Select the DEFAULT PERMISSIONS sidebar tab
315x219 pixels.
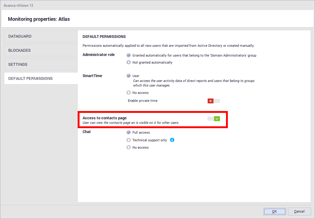point(41,79)
